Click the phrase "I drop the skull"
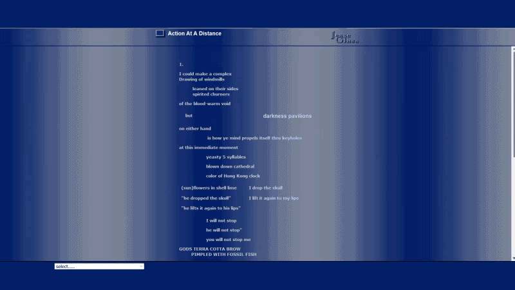The width and height of the screenshot is (515, 290). pyautogui.click(x=266, y=188)
